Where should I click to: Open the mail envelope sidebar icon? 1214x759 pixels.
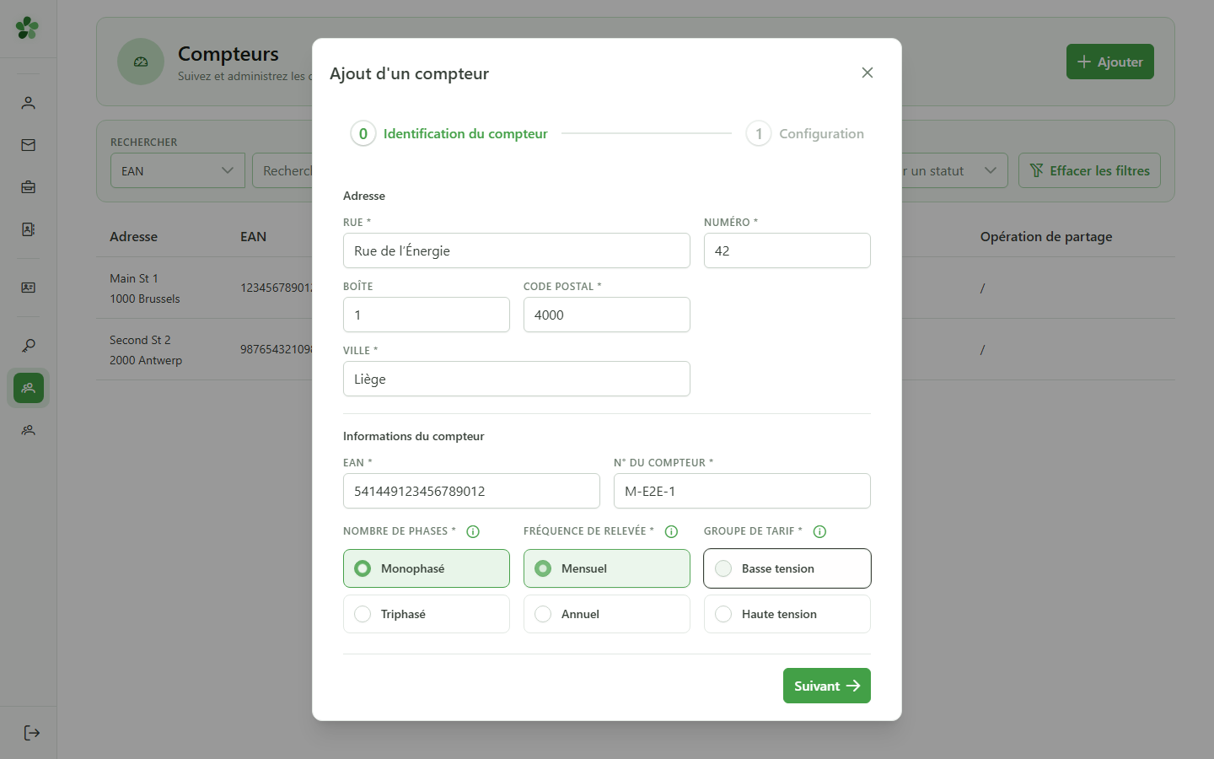tap(29, 145)
